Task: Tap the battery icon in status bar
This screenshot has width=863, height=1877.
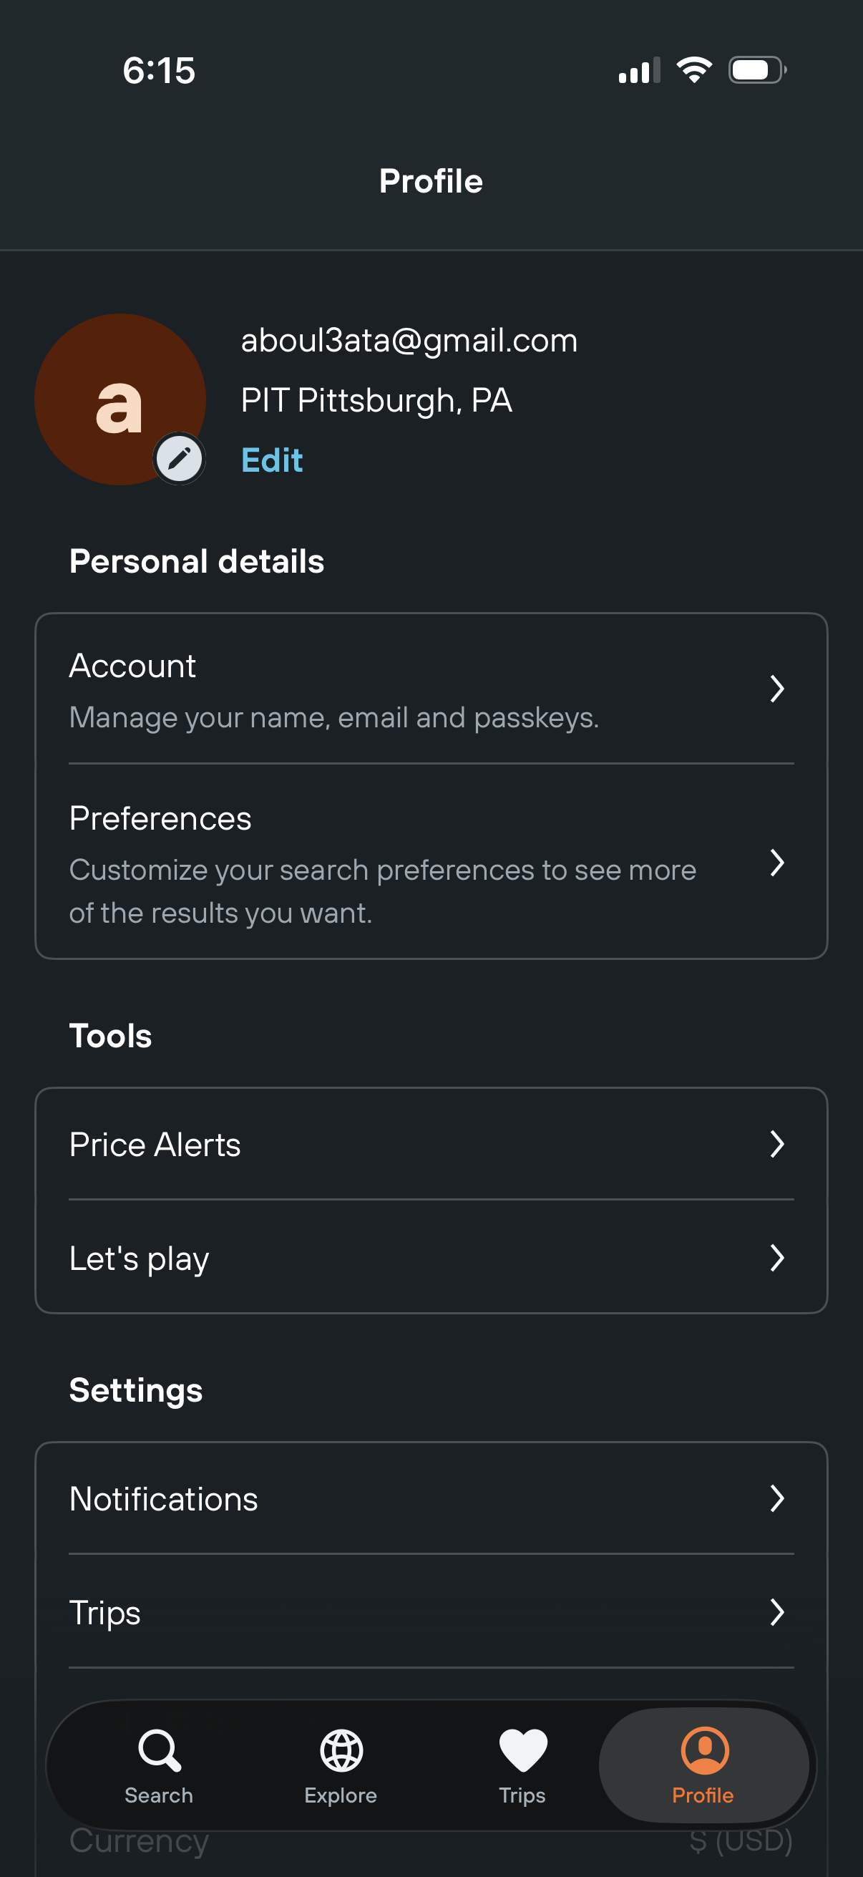Action: (x=756, y=71)
